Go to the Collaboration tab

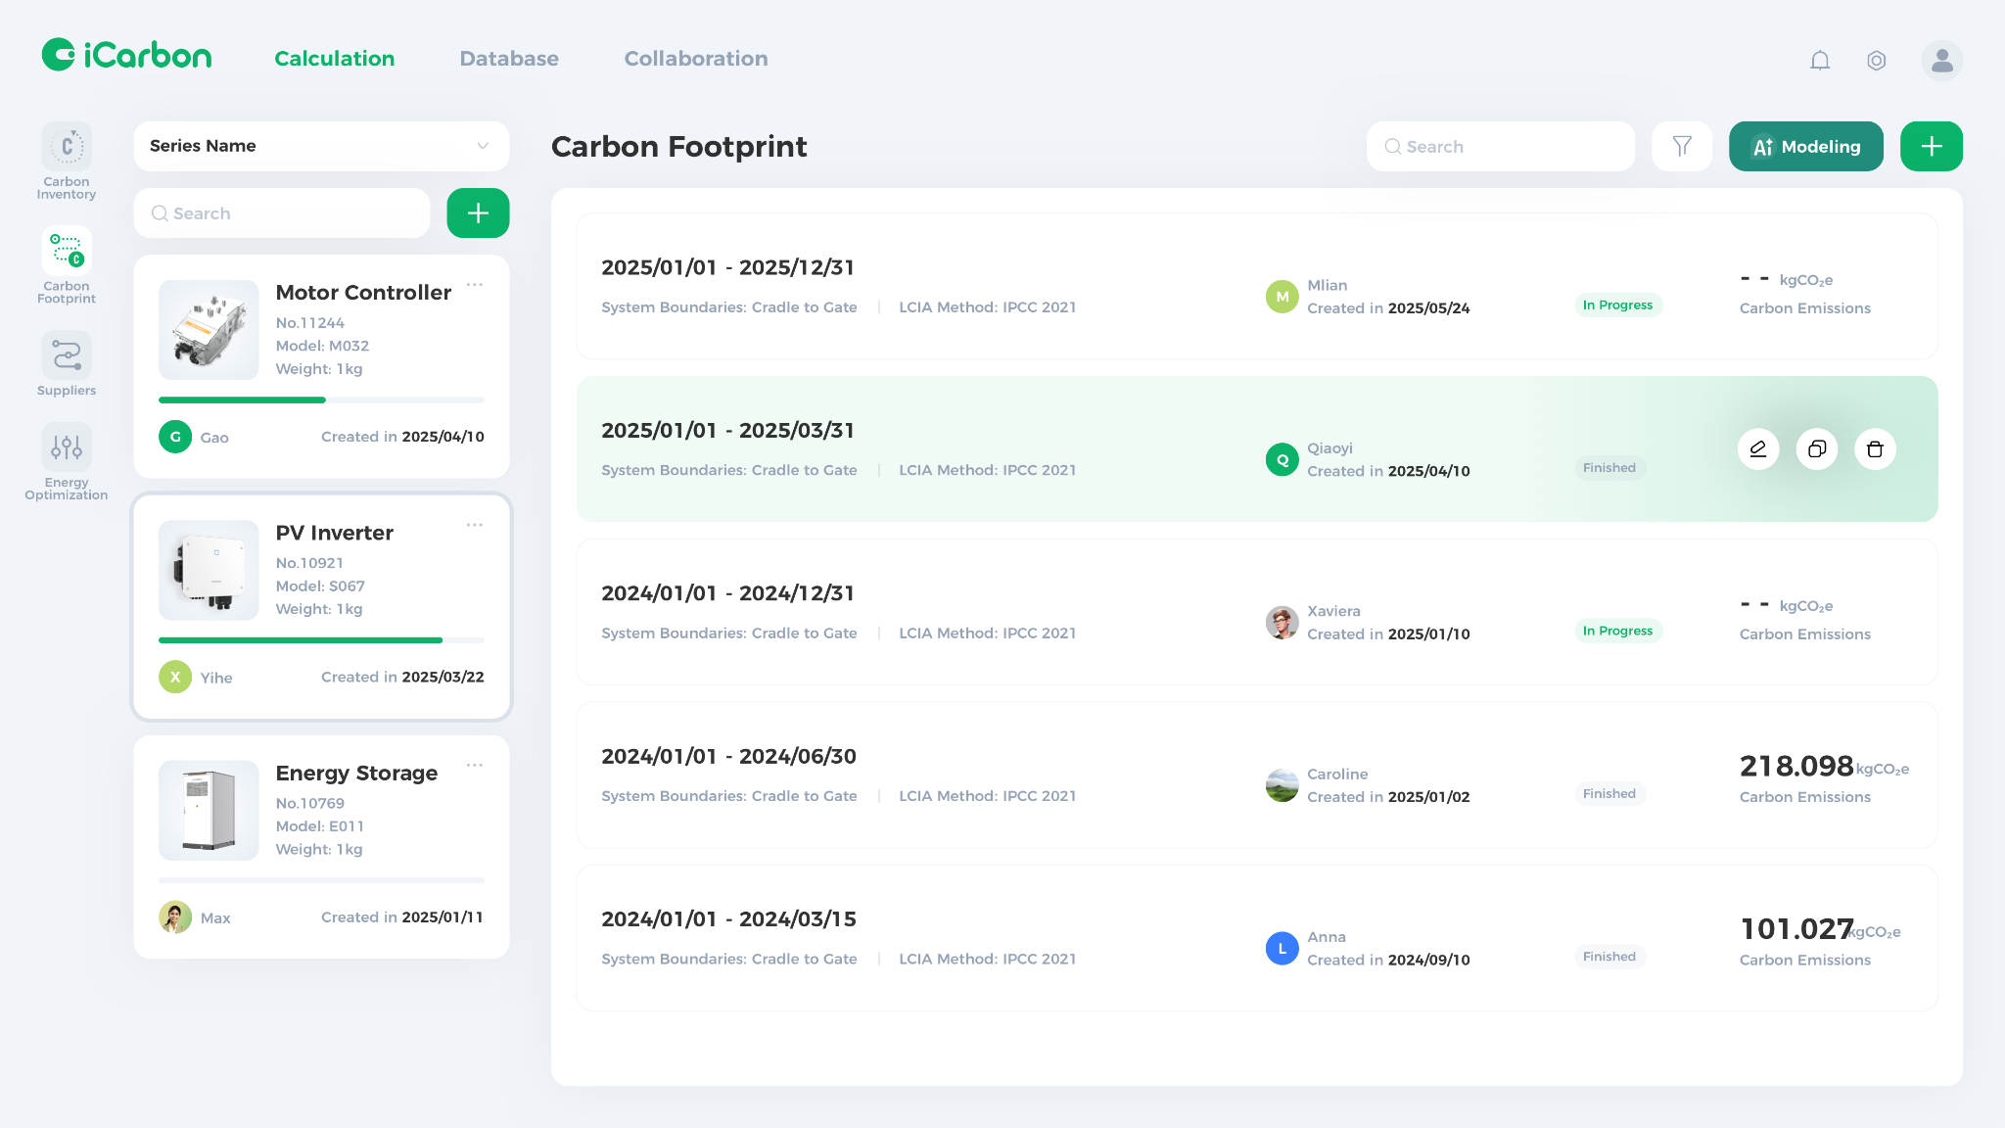click(695, 59)
